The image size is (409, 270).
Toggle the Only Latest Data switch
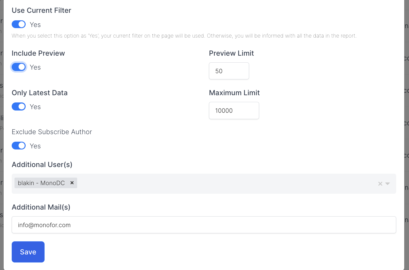(x=19, y=107)
